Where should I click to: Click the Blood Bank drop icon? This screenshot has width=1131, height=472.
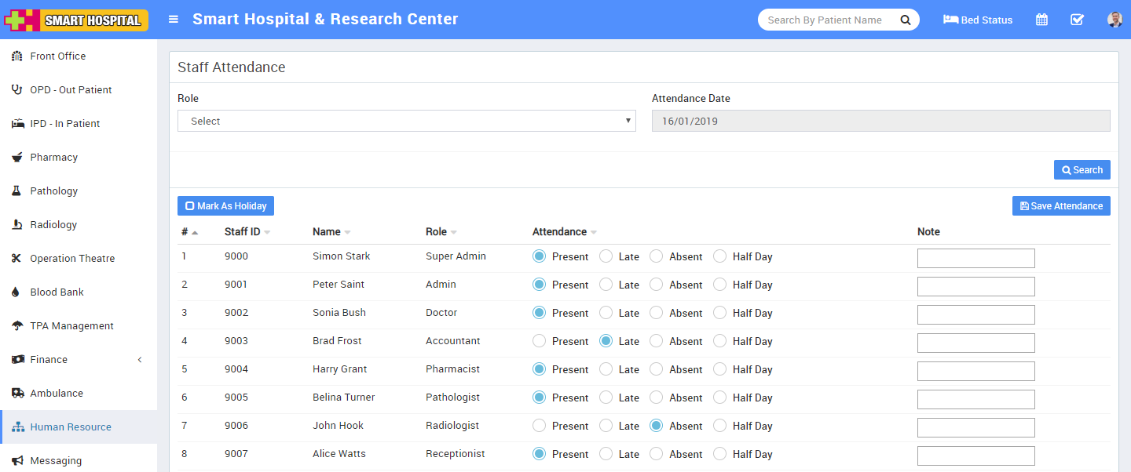(x=16, y=292)
